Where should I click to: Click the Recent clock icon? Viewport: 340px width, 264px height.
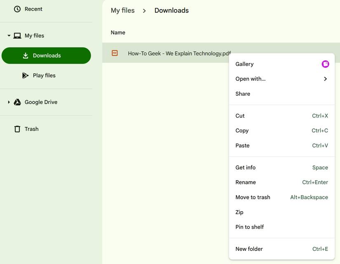17,9
